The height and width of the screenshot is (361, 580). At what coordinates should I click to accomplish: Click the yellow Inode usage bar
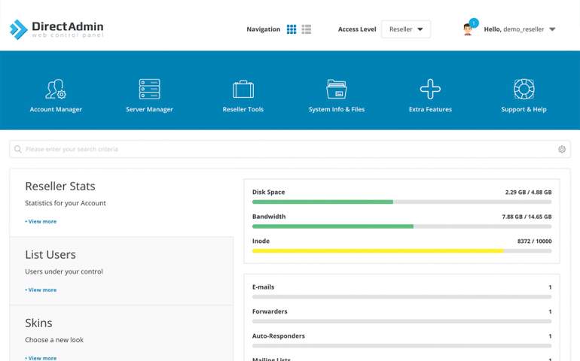pyautogui.click(x=401, y=251)
